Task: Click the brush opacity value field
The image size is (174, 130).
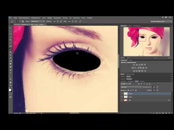Action: (x=55, y=21)
